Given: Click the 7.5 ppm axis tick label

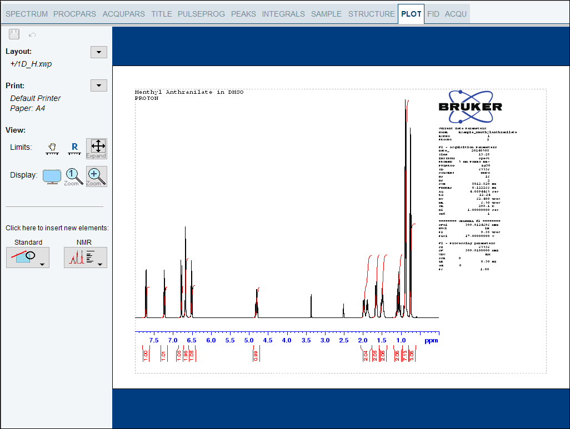Looking at the screenshot, I should [x=154, y=340].
